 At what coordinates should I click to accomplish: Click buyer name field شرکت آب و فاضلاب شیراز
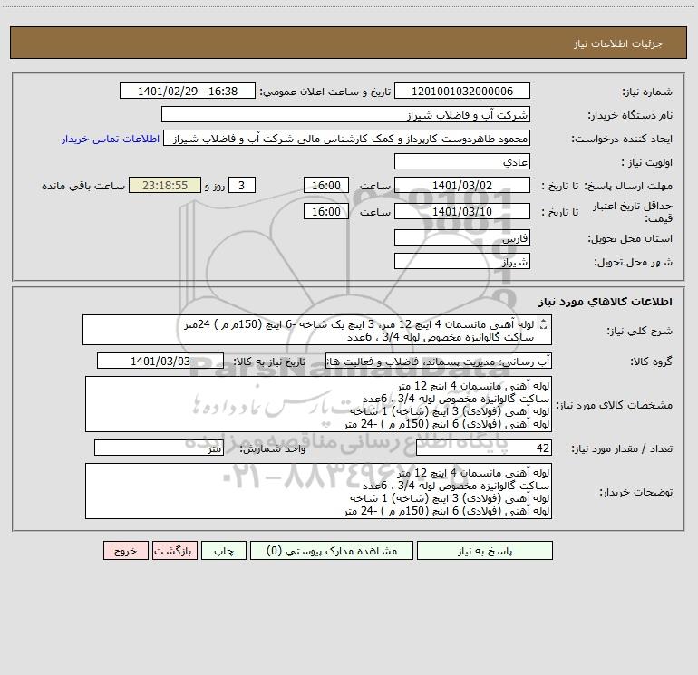coord(345,114)
